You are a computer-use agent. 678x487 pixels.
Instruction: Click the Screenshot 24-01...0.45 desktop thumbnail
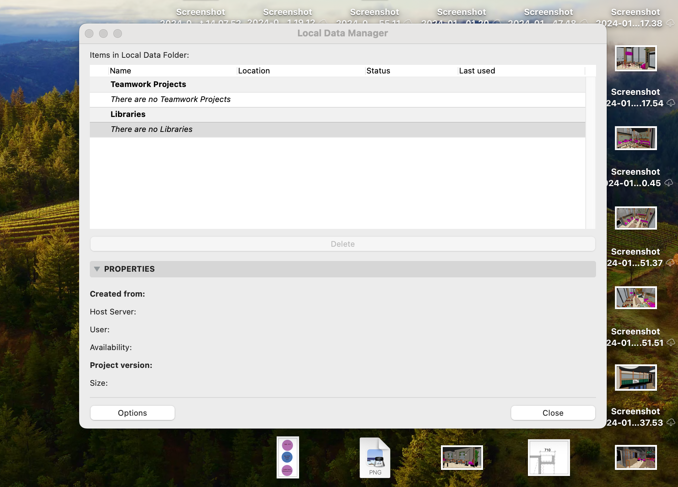tap(636, 138)
